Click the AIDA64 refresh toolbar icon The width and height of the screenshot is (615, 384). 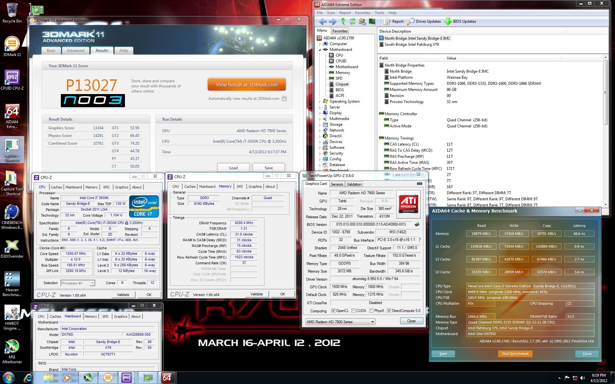pyautogui.click(x=352, y=21)
